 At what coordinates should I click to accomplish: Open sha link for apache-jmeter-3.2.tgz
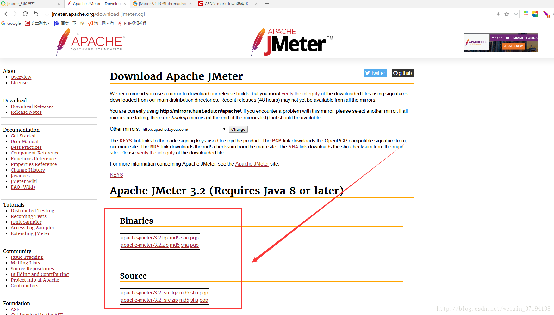tap(185, 238)
